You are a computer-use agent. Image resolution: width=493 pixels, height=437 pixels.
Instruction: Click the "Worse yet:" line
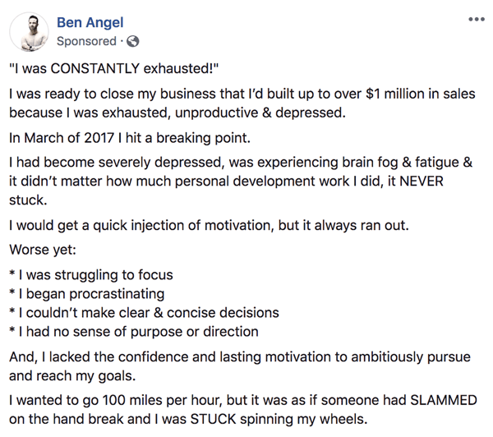click(43, 250)
